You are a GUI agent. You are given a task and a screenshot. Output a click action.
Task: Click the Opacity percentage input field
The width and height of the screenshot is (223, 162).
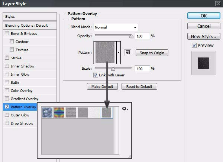pyautogui.click(x=142, y=36)
